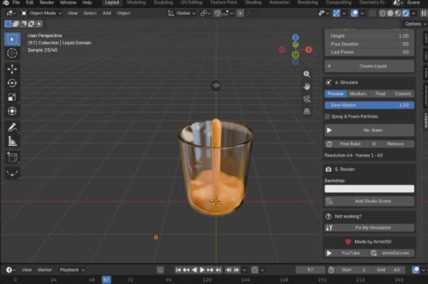The image size is (428, 284).
Task: Click the Create Liquid button
Action: coord(369,66)
